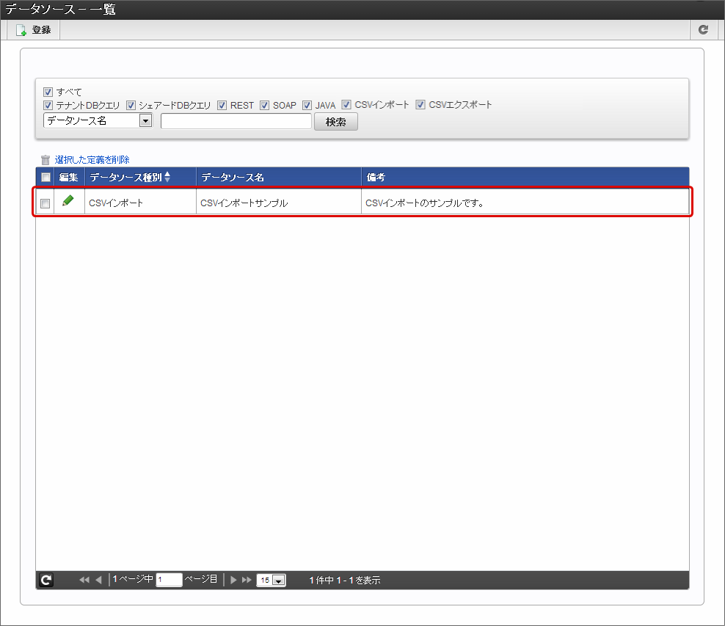Click the 登録 register button

(33, 30)
